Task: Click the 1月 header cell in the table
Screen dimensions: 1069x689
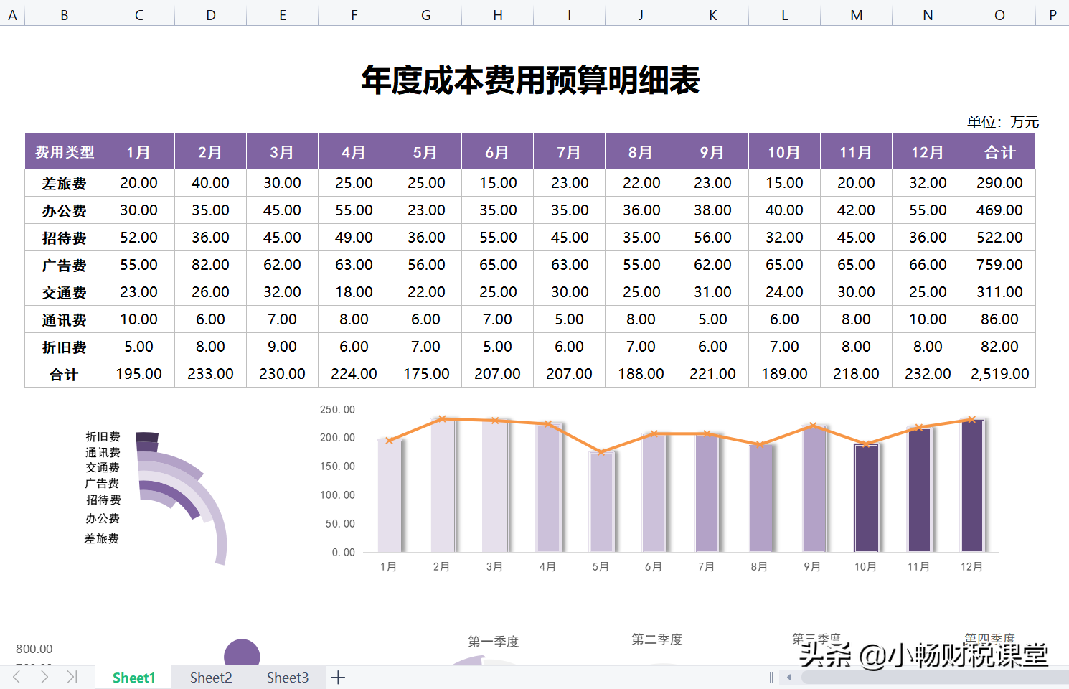Action: (138, 151)
